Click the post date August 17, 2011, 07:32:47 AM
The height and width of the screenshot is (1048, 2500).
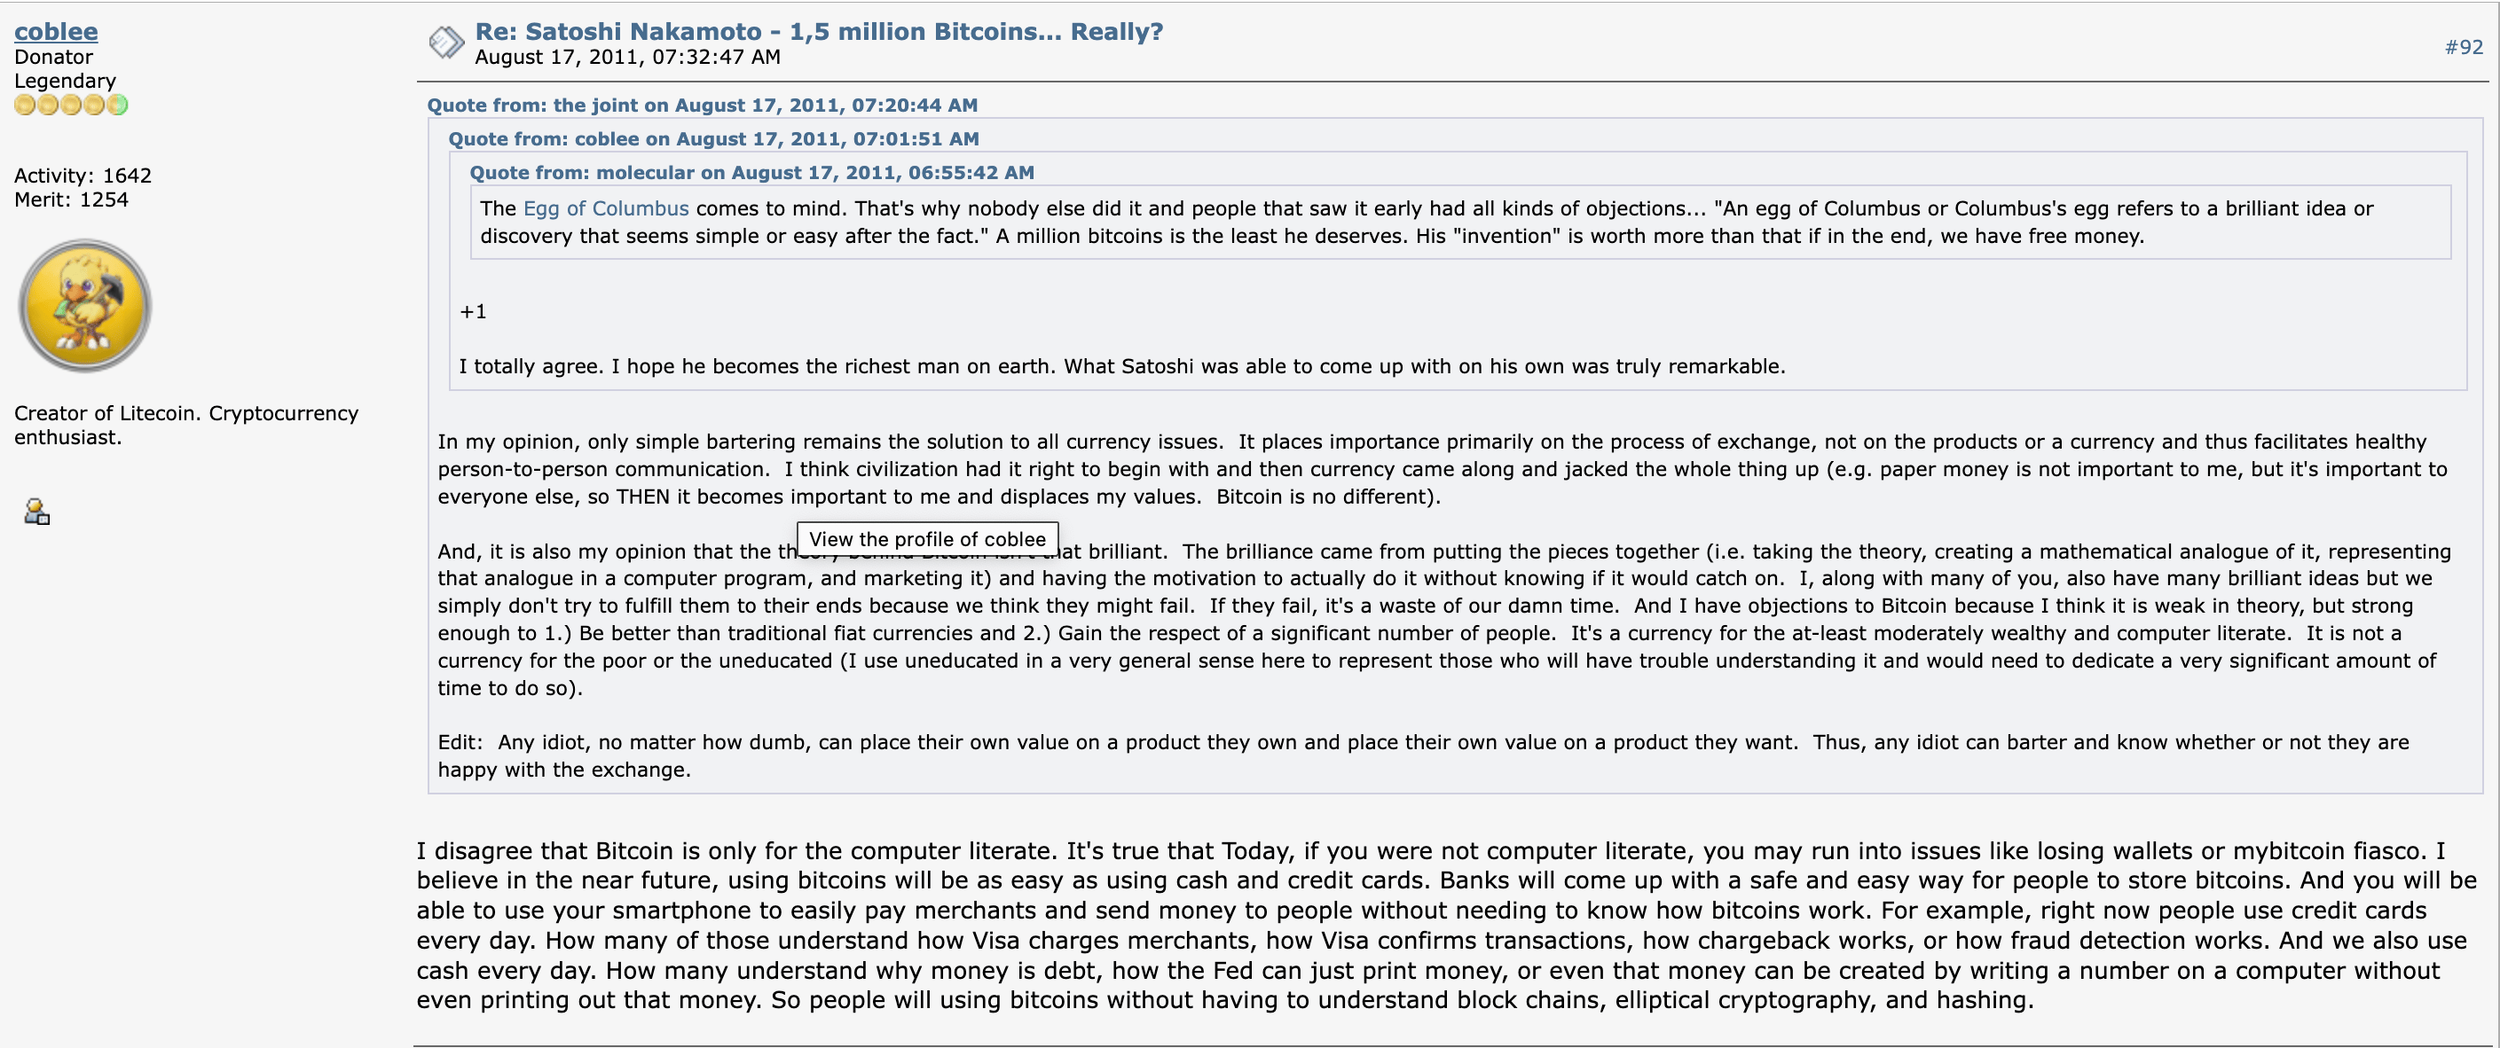click(x=627, y=58)
